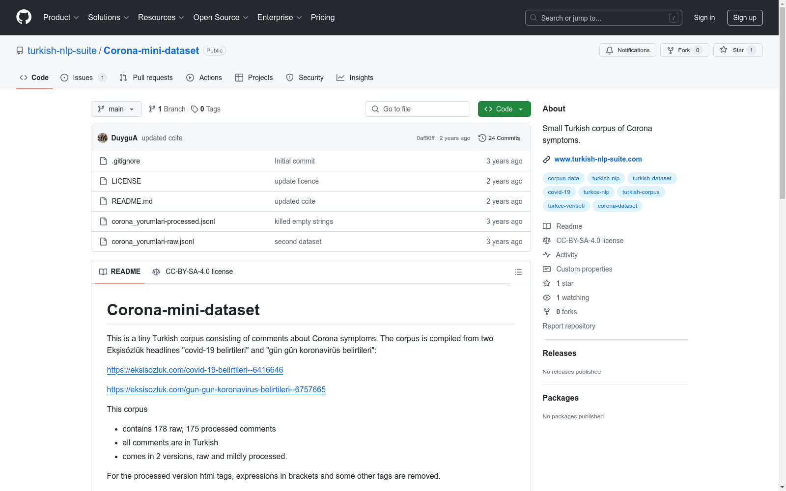Expand the Enterprise menu
Viewport: 786px width, 491px height.
point(280,18)
